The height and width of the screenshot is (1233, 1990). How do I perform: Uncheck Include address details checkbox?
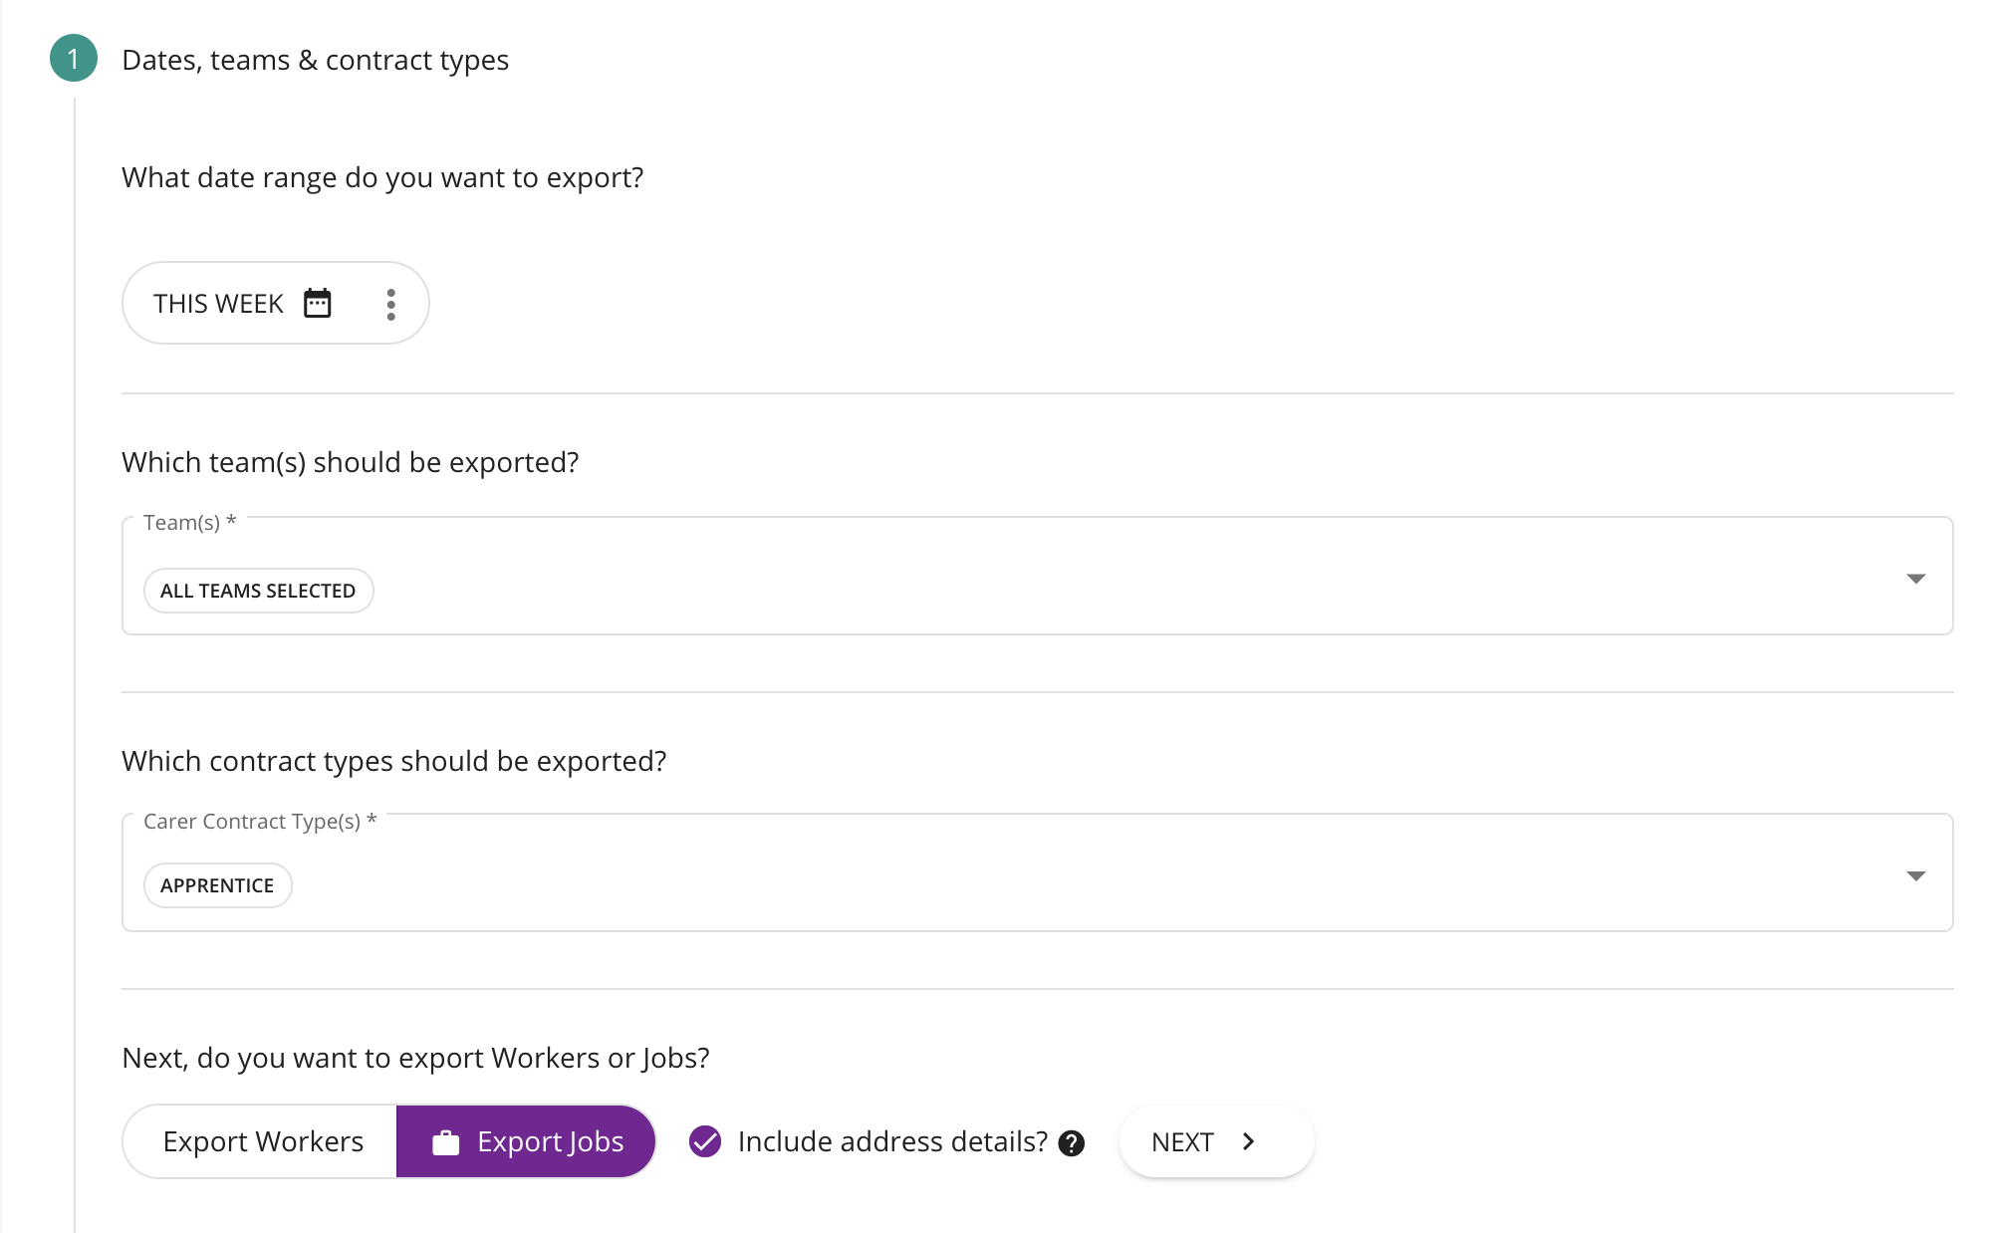(x=705, y=1141)
